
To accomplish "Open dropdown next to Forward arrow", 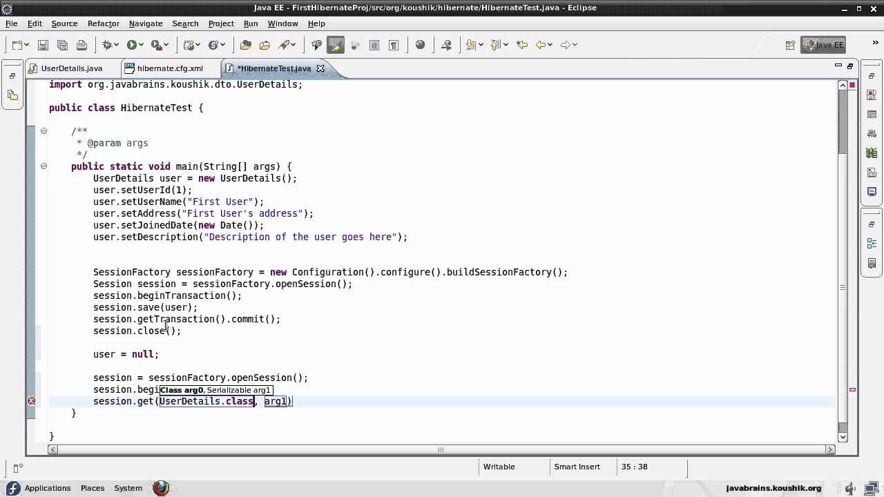I will click(575, 45).
